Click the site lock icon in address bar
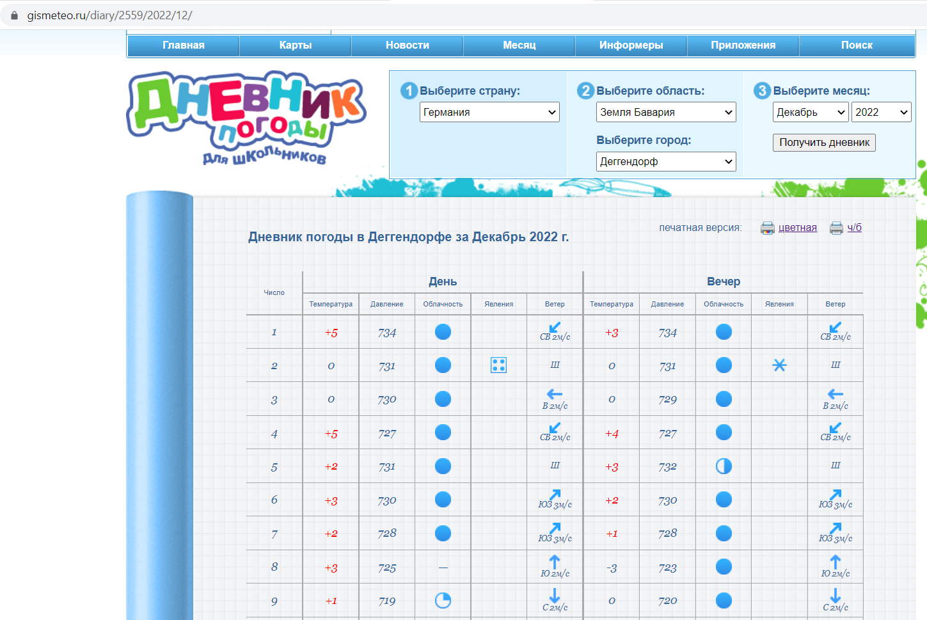Image resolution: width=927 pixels, height=620 pixels. click(x=14, y=15)
